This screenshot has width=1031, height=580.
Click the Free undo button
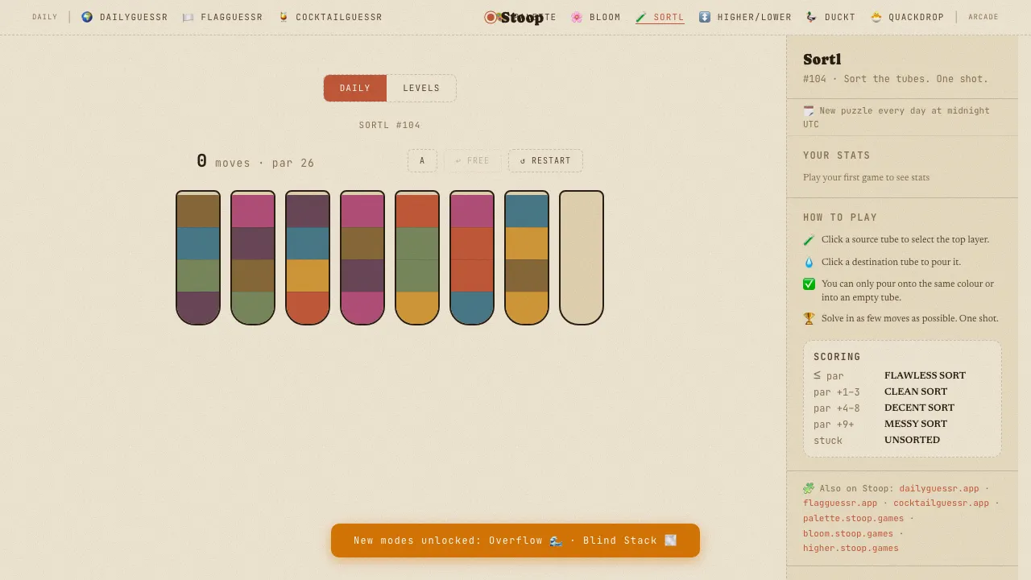(472, 160)
